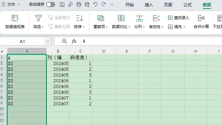
Task: Expand the 分列 dropdown arrow
Action: (x=144, y=27)
